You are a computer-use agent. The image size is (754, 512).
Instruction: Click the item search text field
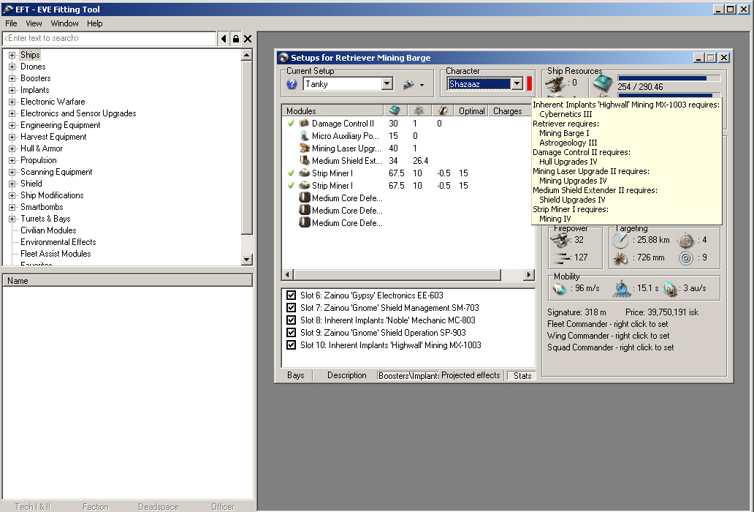click(x=109, y=39)
